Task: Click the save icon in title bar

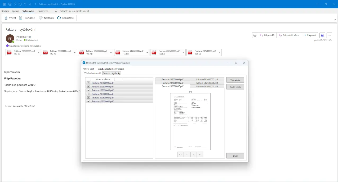Action: (10, 4)
